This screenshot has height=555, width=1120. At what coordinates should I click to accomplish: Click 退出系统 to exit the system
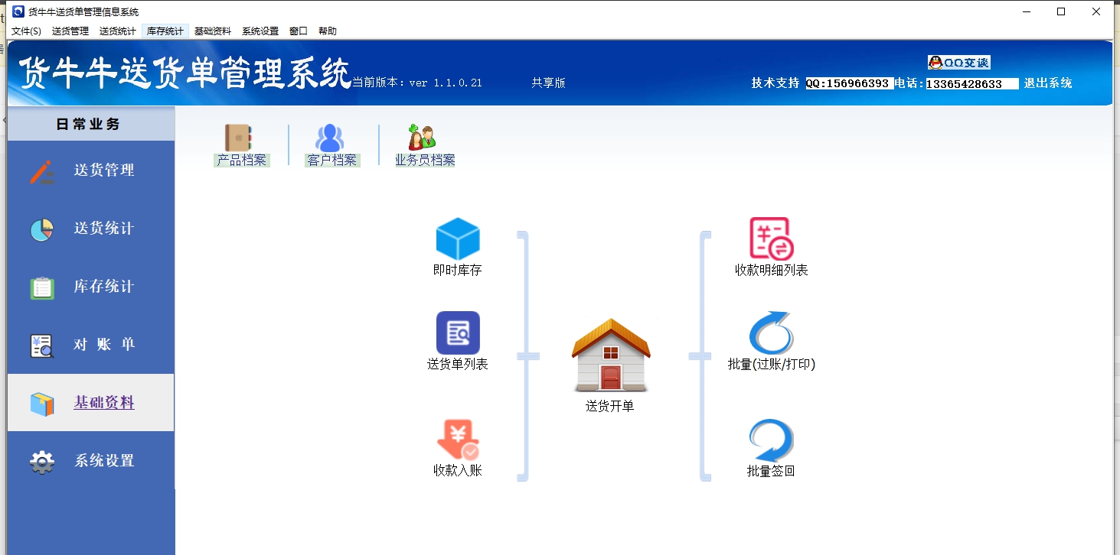point(1048,83)
